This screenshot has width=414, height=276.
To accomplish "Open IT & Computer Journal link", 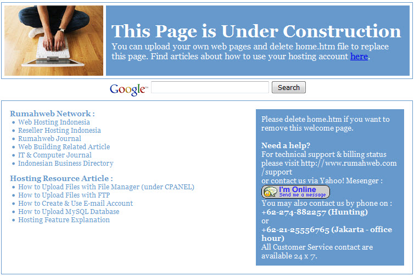I will [x=55, y=155].
